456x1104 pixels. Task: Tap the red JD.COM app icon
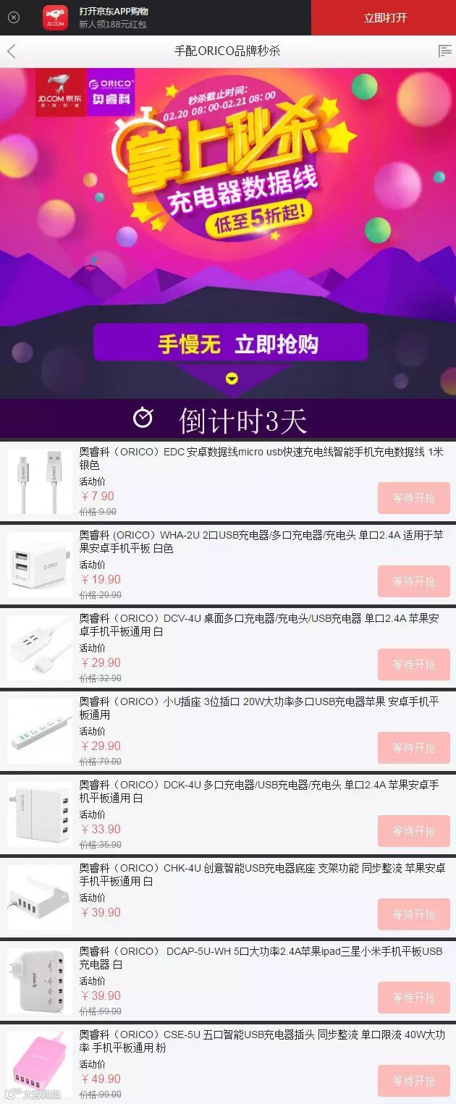tap(55, 17)
